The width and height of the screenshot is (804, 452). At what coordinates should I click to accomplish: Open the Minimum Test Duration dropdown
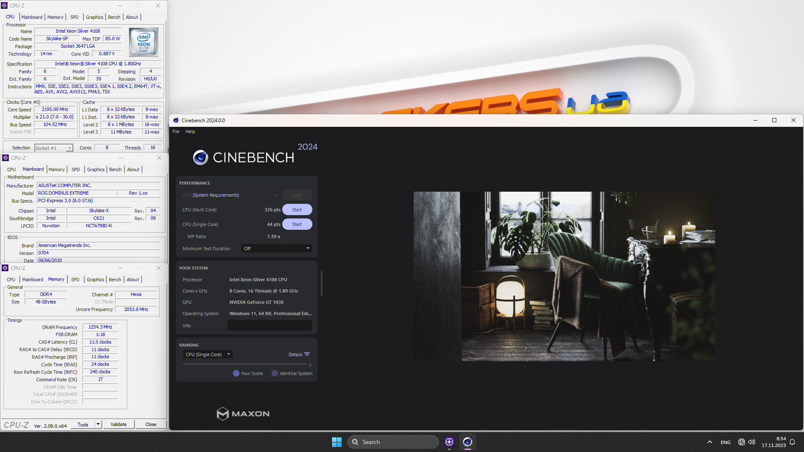277,249
